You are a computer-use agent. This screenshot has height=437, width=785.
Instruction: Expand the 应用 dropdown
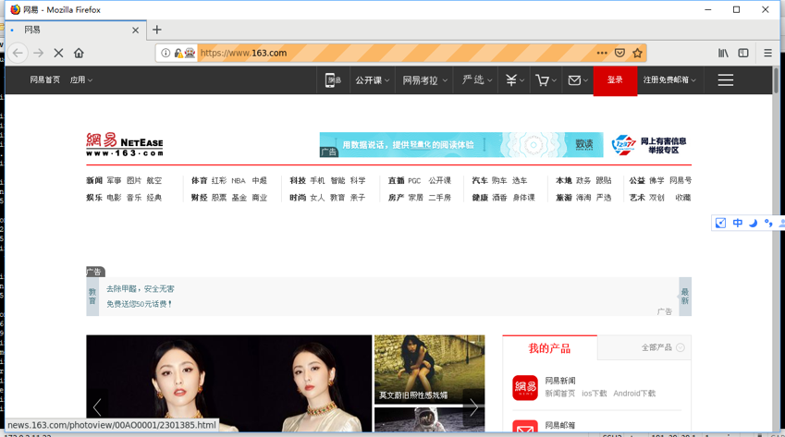pyautogui.click(x=80, y=80)
